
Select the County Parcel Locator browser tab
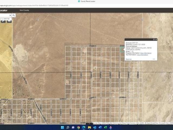coord(86,1)
